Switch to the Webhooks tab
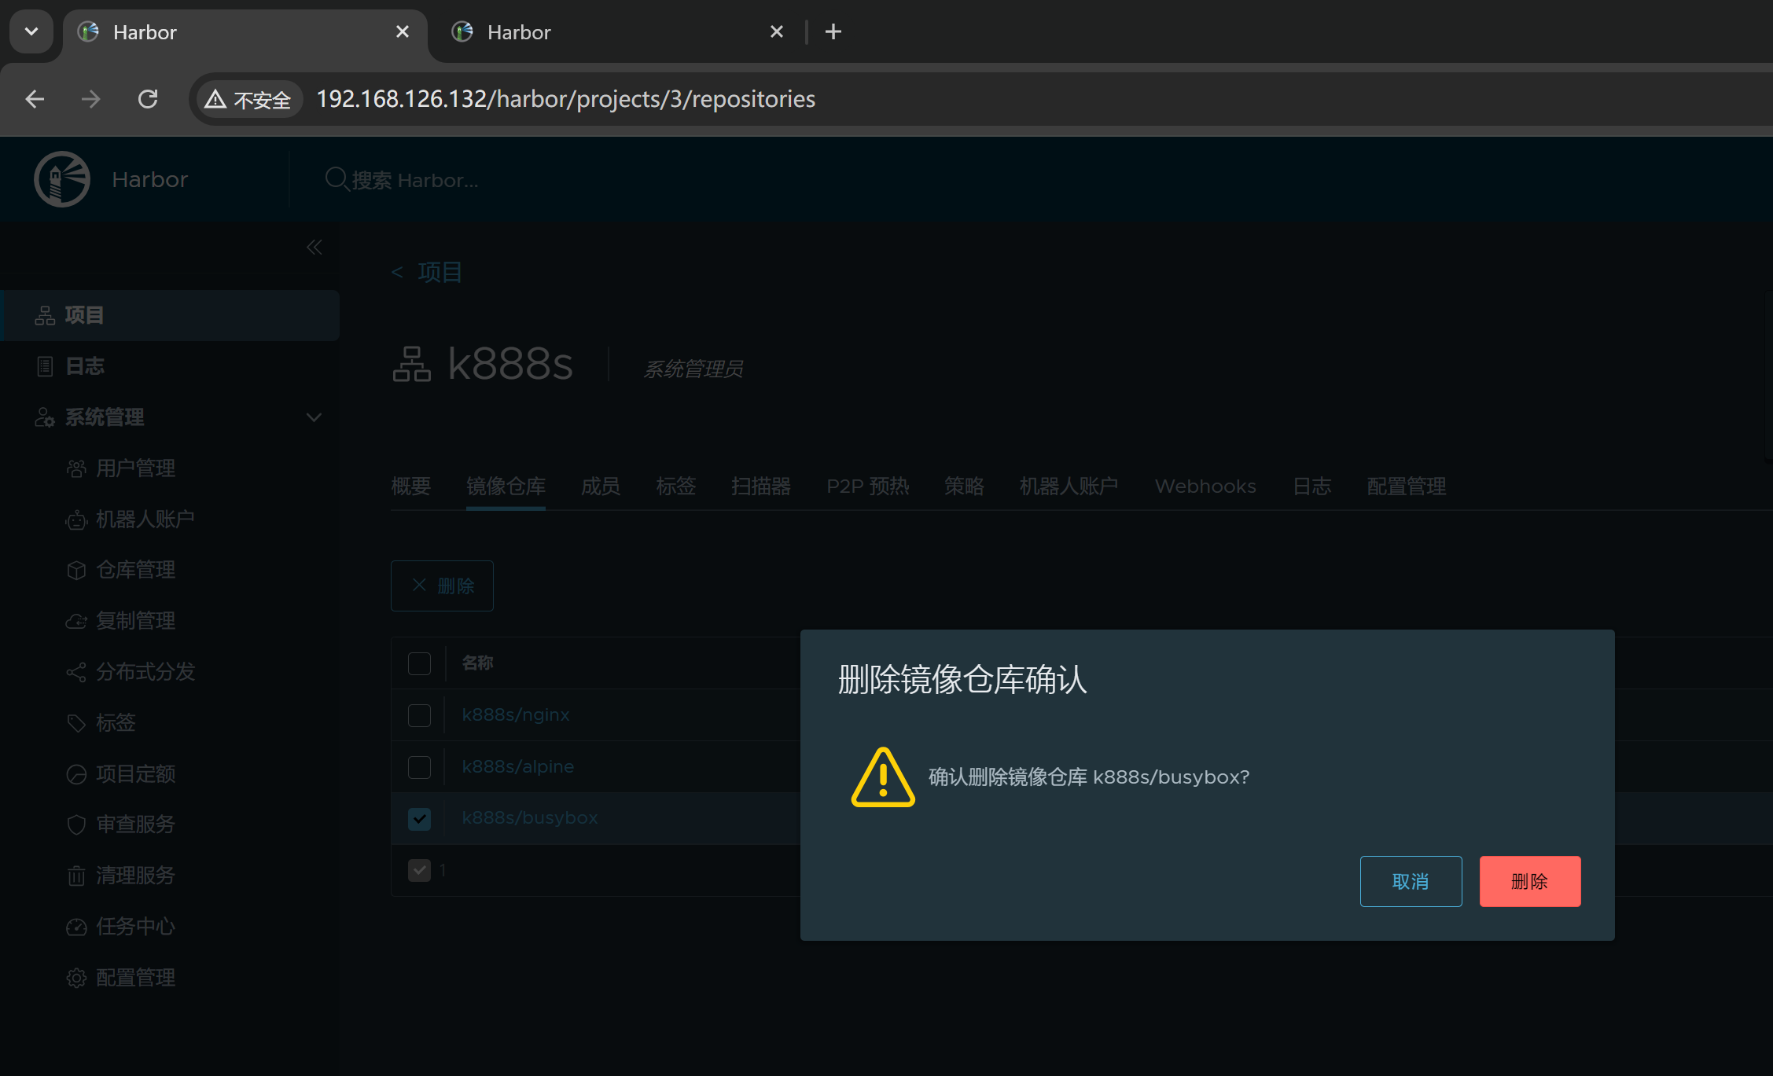The image size is (1773, 1076). (x=1205, y=487)
